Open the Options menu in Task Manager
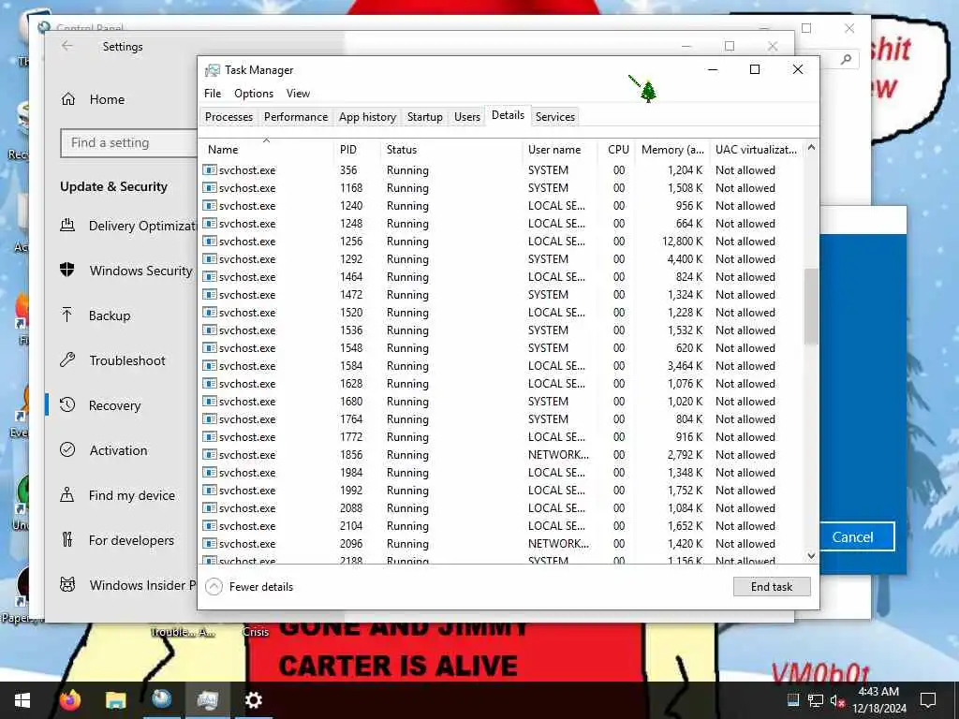Viewport: 959px width, 719px height. [254, 94]
